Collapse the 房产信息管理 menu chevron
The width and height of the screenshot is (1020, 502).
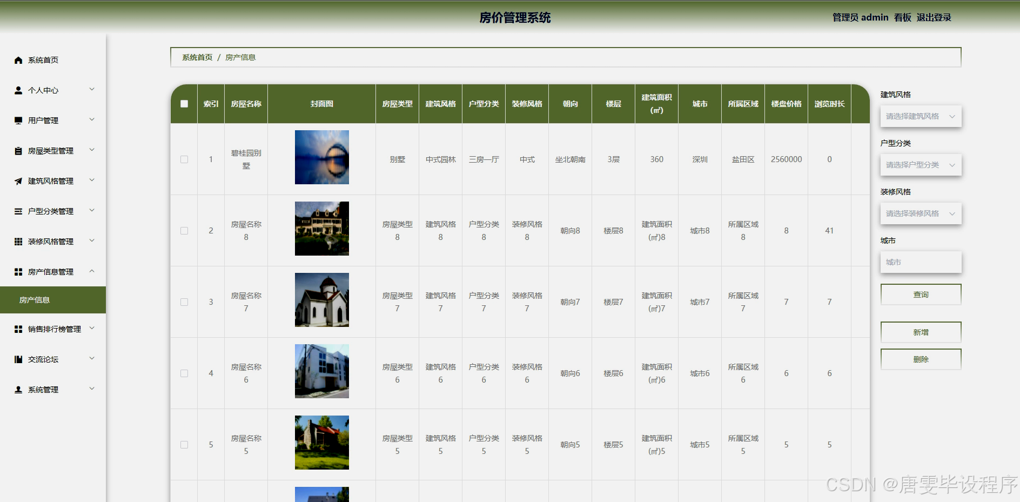(x=92, y=271)
